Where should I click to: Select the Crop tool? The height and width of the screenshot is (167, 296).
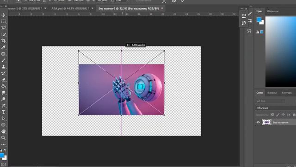pyautogui.click(x=3, y=41)
